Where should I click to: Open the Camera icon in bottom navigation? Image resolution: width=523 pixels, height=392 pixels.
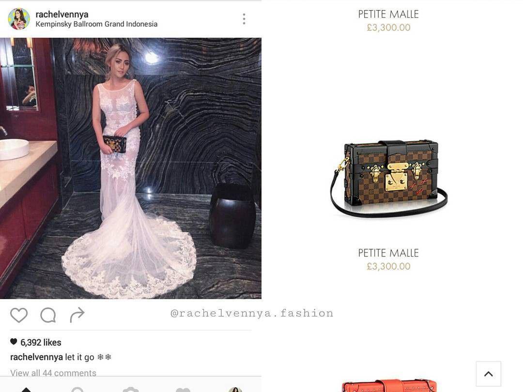(130, 389)
